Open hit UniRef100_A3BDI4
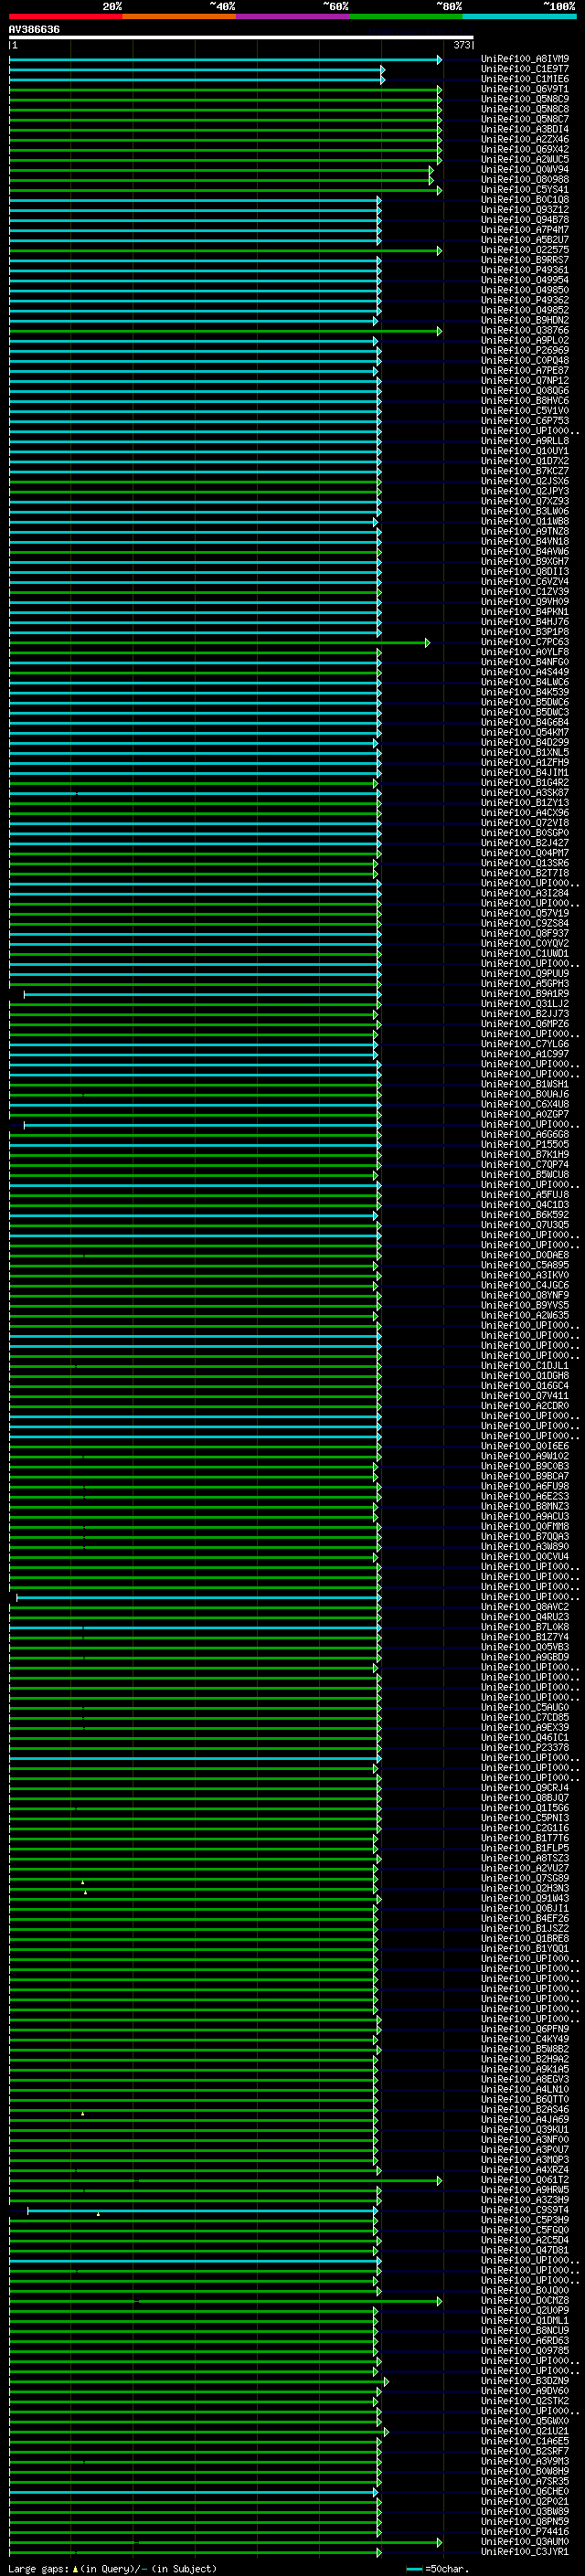Viewport: 585px width, 2576px height. pos(525,129)
